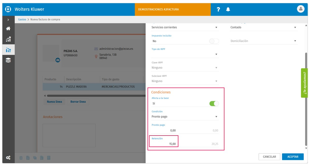The height and width of the screenshot is (167, 313).
Task: Click the camera icon on supplier photo
Action: pyautogui.click(x=58, y=60)
